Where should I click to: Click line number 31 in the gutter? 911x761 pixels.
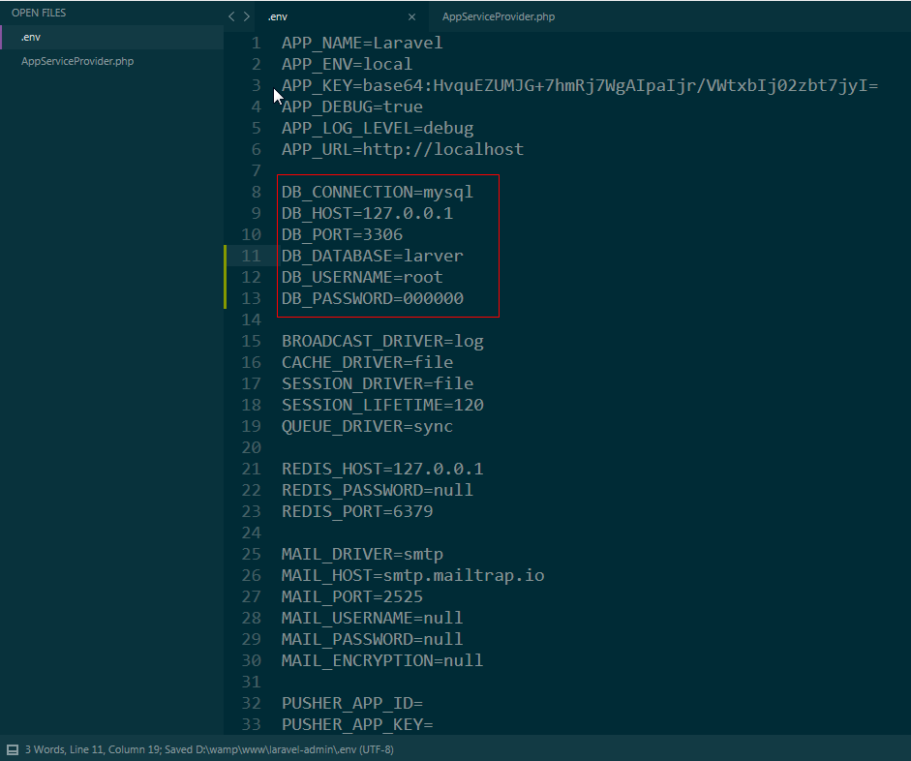tap(251, 682)
